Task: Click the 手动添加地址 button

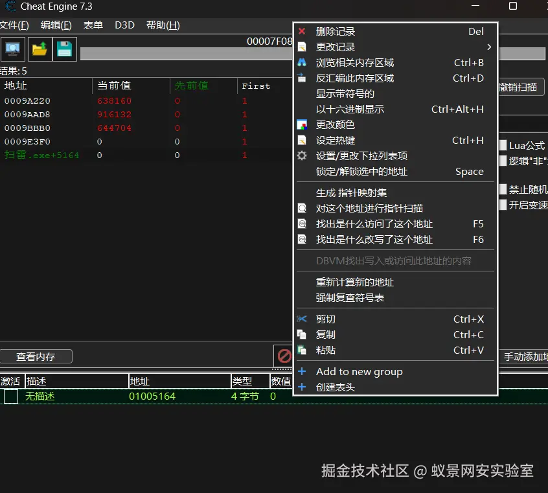Action: coord(523,357)
